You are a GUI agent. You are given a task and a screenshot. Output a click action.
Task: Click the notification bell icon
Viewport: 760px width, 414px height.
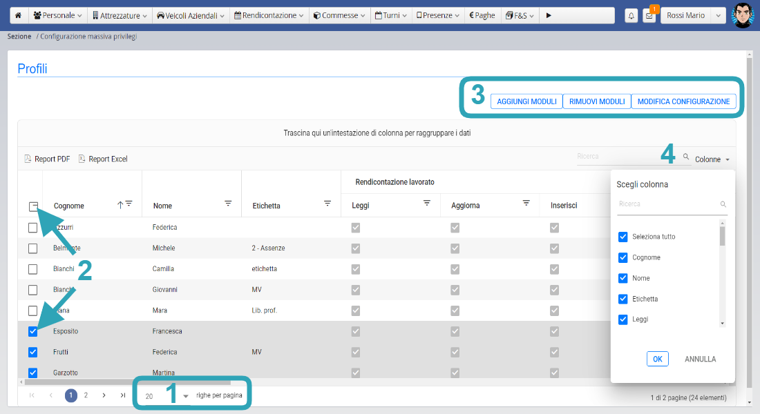click(631, 16)
